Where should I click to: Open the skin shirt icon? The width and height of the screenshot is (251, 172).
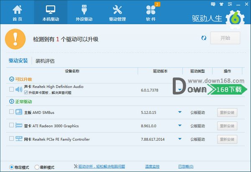(x=221, y=4)
